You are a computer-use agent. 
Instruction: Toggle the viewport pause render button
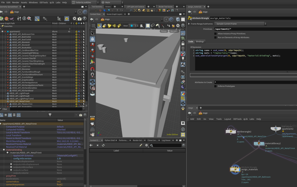coord(183,77)
